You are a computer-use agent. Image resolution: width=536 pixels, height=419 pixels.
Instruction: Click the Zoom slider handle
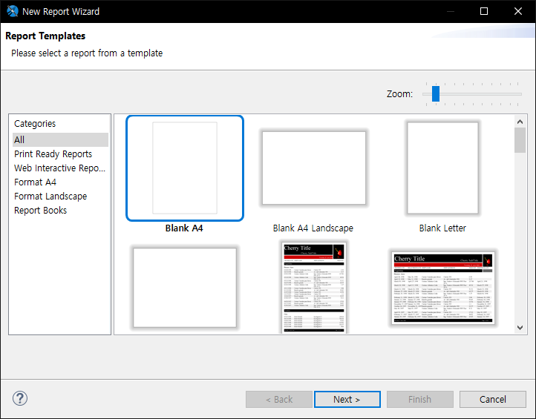436,93
